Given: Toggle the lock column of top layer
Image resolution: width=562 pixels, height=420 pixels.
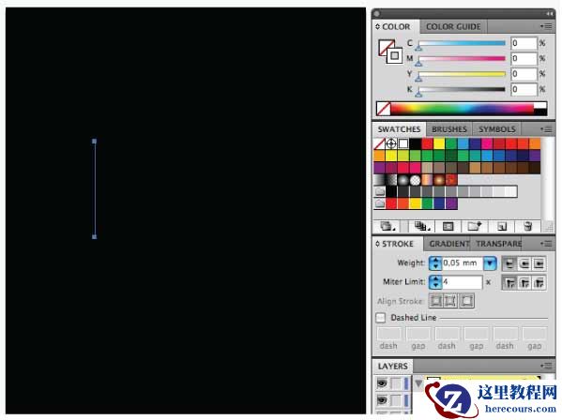Looking at the screenshot, I should click(x=396, y=383).
